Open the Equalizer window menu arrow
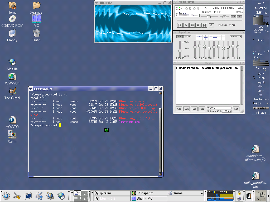The image size is (270, 202). pyautogui.click(x=175, y=32)
